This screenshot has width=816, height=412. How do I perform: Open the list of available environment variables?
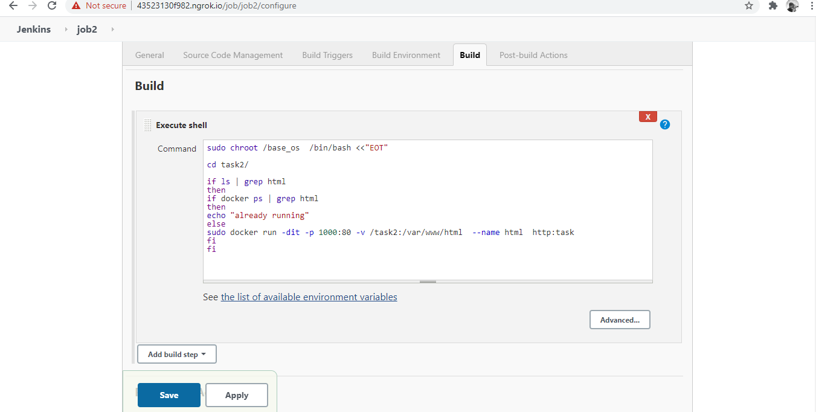coord(309,297)
